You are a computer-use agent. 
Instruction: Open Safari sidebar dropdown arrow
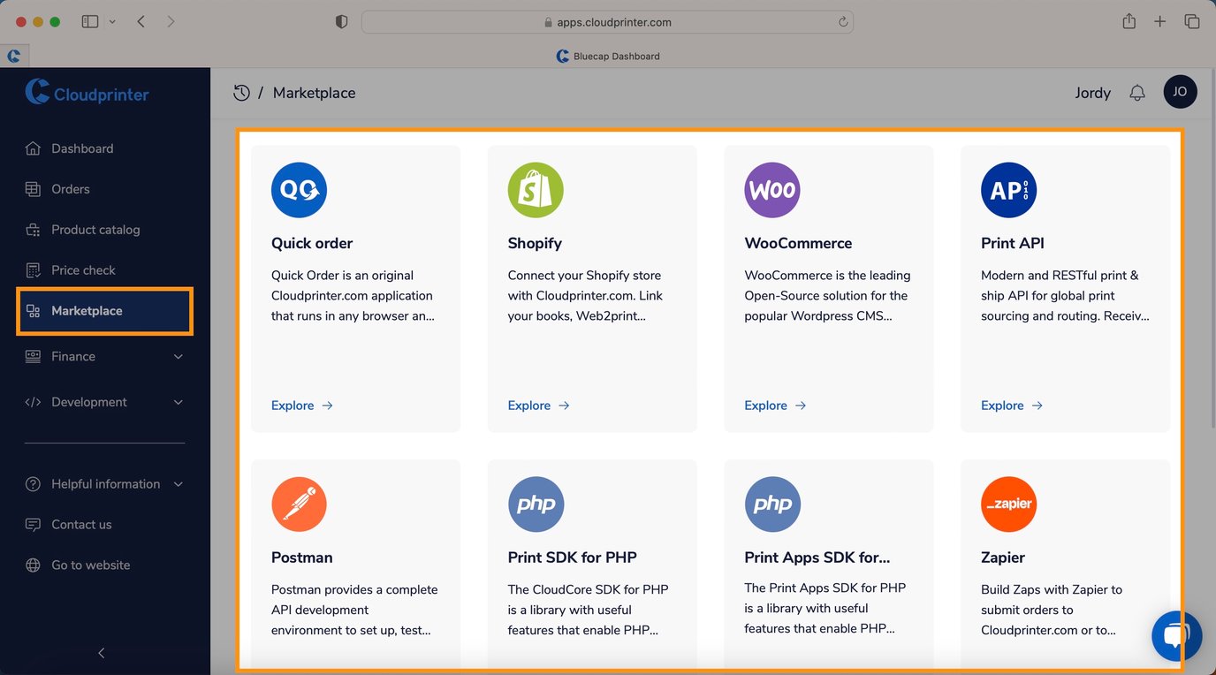[112, 22]
